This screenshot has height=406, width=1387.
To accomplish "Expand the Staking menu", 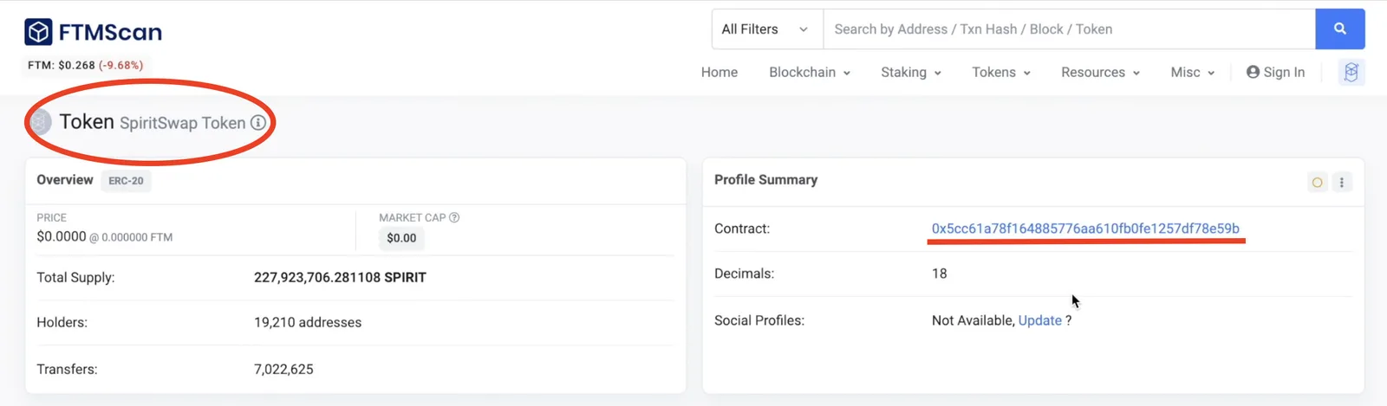I will tap(911, 73).
